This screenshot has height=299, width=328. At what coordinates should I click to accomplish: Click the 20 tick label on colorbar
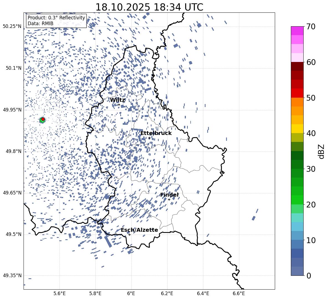(311, 204)
